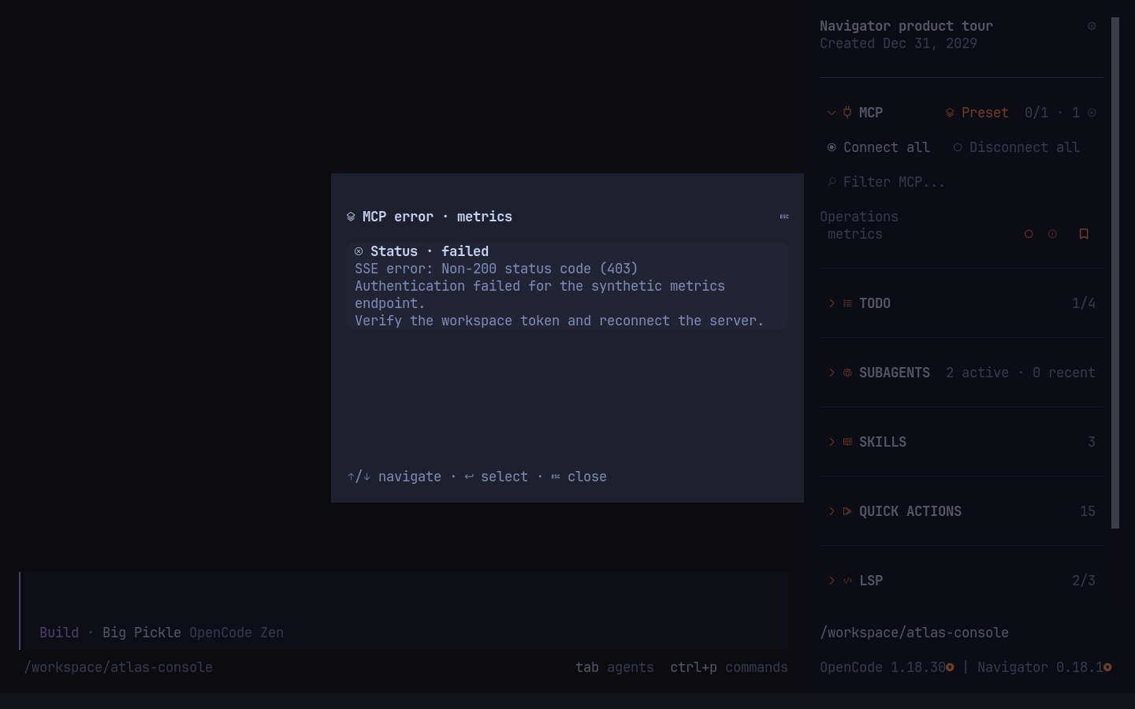The image size is (1135, 709).
Task: Click the SUBAGENTS icon
Action: coord(847,373)
